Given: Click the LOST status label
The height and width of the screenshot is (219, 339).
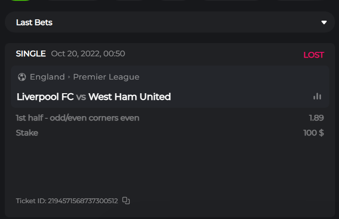Looking at the screenshot, I should (x=314, y=55).
